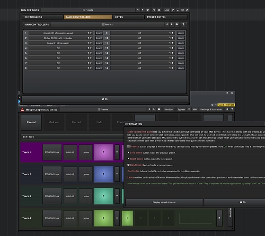The image size is (265, 236).
Task: Adjust Track 4 gain 0.00 dB control
Action: [x=70, y=218]
